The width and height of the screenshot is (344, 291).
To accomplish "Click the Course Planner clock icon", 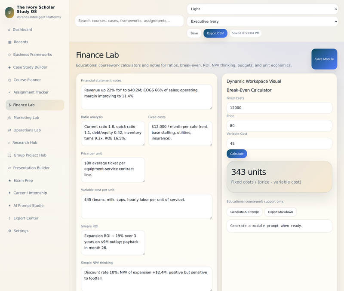I will click(9, 80).
